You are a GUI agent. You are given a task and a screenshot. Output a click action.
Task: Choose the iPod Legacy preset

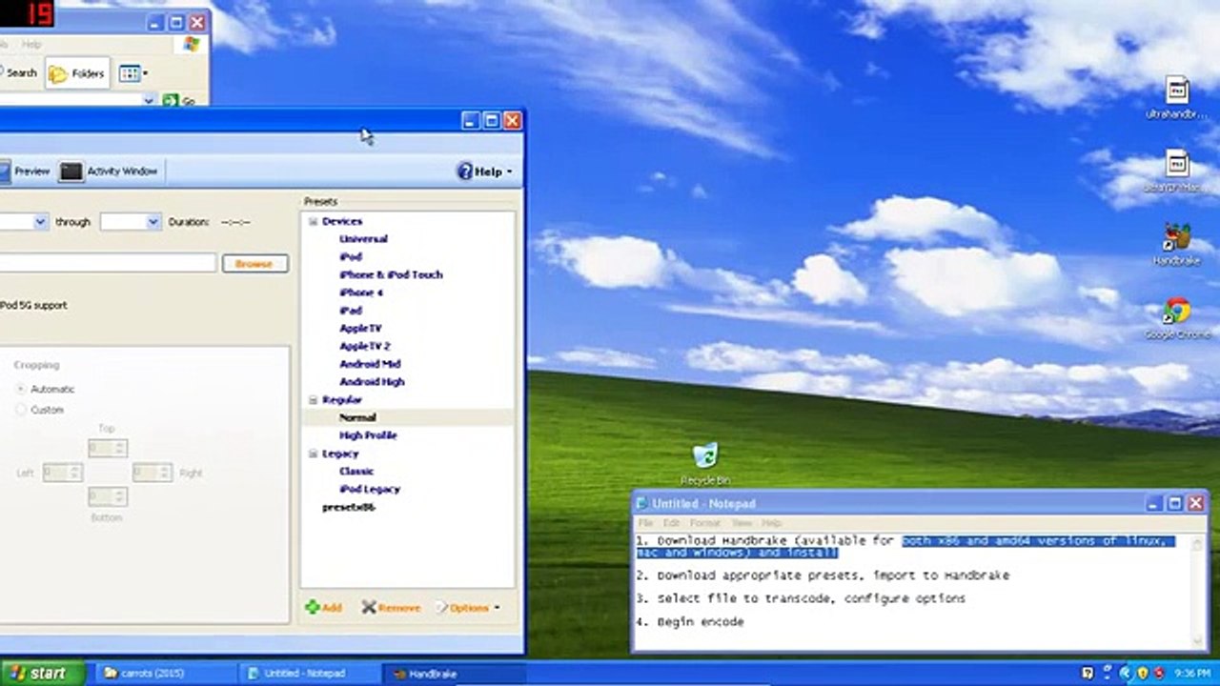370,489
